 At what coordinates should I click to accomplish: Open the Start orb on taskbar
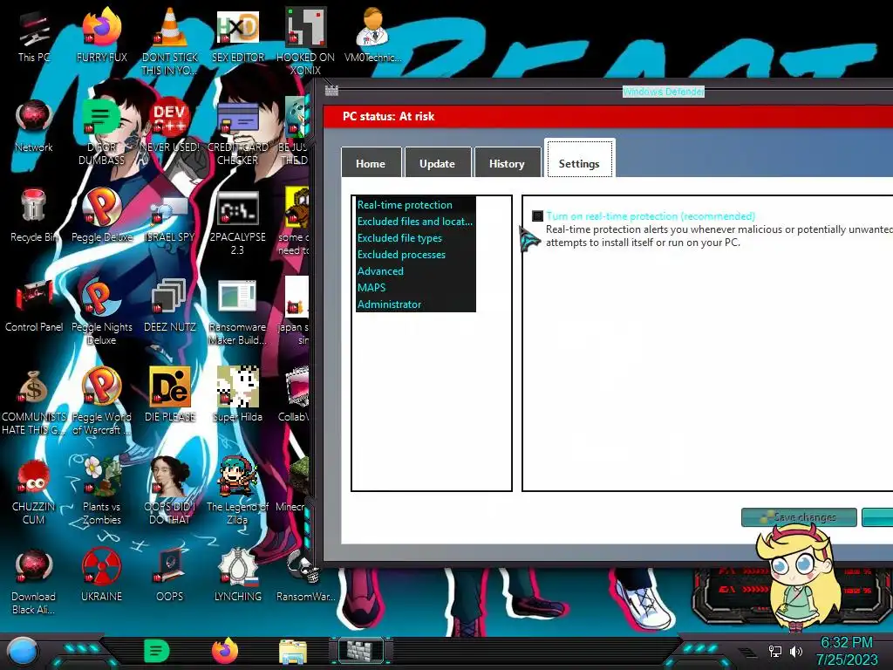22,651
